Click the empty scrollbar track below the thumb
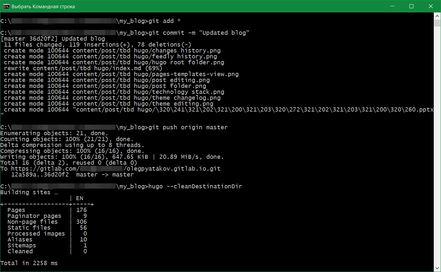Image resolution: width=441 pixels, height=272 pixels. pos(437,148)
